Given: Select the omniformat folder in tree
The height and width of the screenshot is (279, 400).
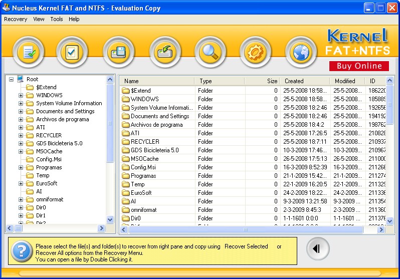Looking at the screenshot, I should (x=50, y=199).
